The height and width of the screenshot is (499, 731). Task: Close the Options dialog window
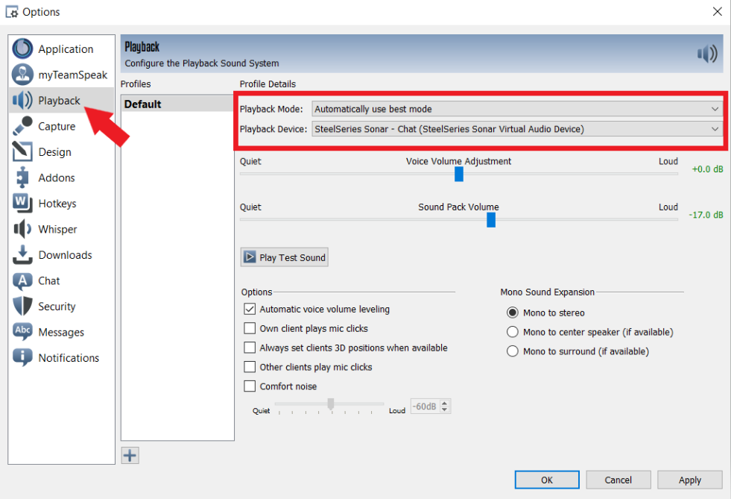[718, 12]
